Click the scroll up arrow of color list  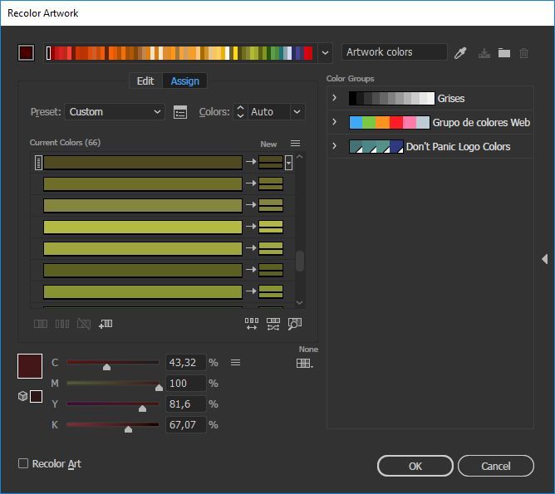[x=299, y=156]
